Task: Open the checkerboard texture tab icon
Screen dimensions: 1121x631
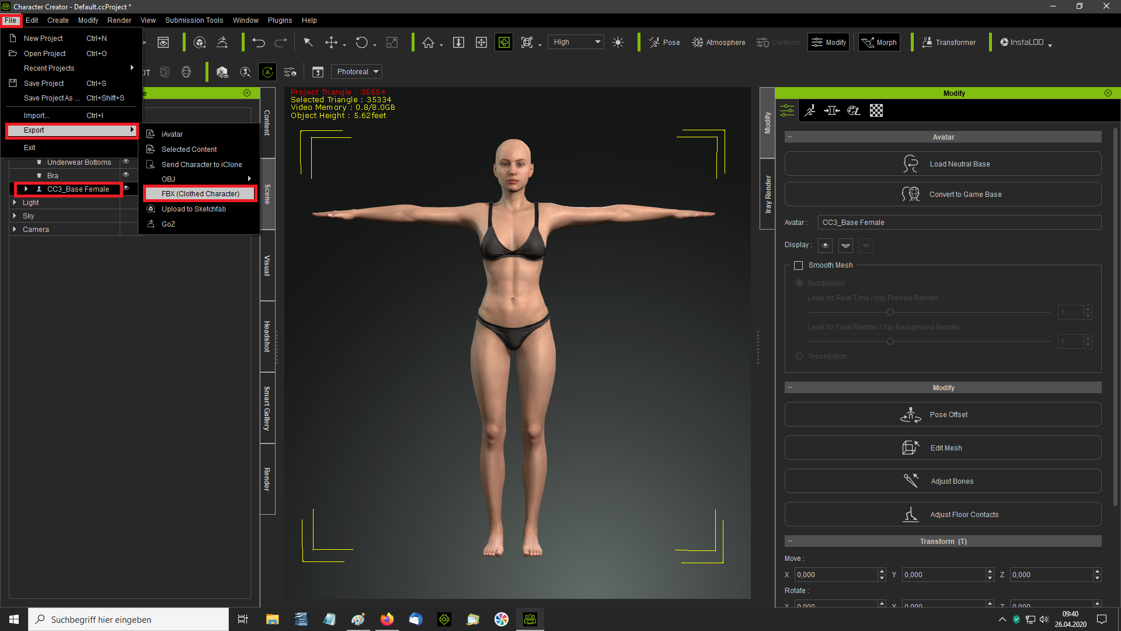Action: [876, 110]
